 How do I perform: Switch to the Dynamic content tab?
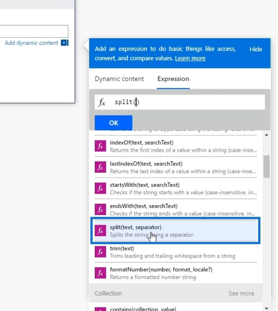click(119, 79)
